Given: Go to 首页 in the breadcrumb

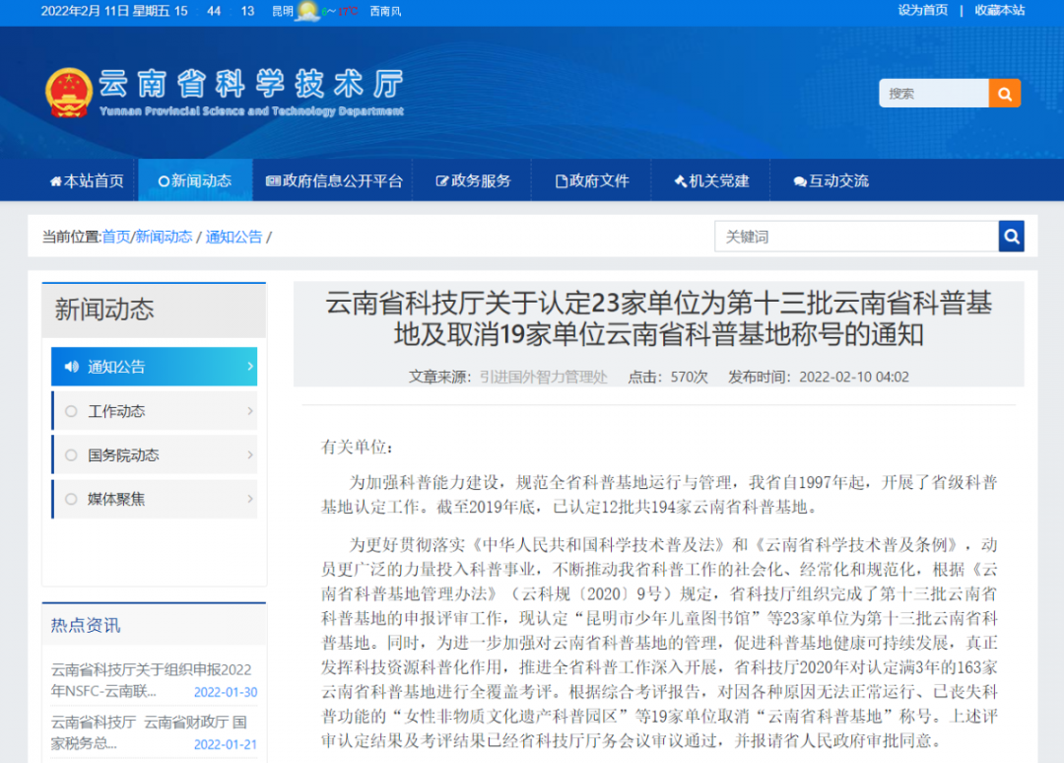Looking at the screenshot, I should pos(116,237).
